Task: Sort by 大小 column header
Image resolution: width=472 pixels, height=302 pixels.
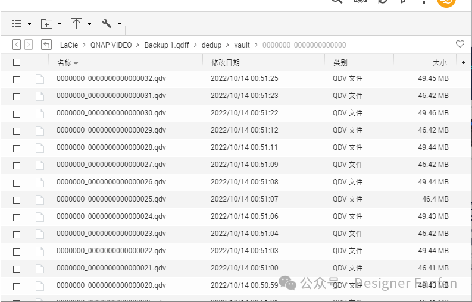Action: coord(439,62)
